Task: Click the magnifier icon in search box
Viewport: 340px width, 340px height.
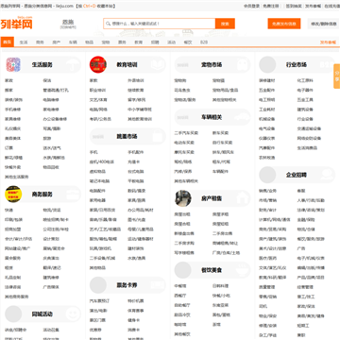Action: (x=108, y=24)
